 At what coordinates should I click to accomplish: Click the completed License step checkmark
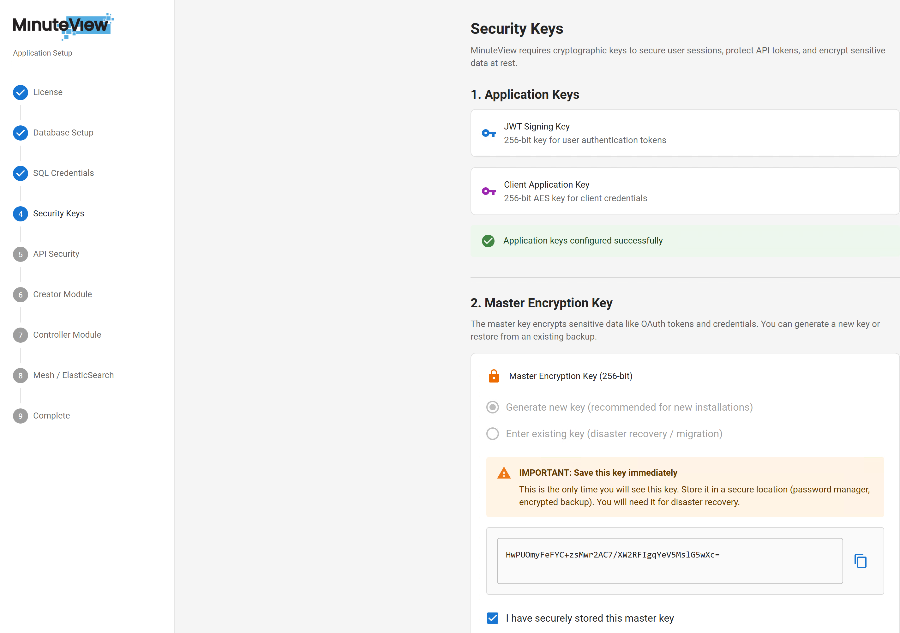tap(21, 93)
